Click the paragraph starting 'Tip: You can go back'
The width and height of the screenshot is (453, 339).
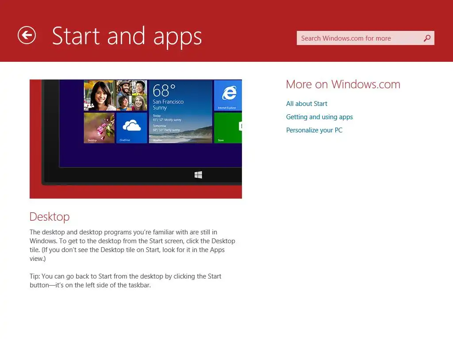[x=125, y=280]
